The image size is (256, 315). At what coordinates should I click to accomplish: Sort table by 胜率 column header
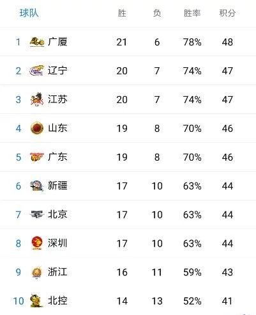pyautogui.click(x=192, y=13)
